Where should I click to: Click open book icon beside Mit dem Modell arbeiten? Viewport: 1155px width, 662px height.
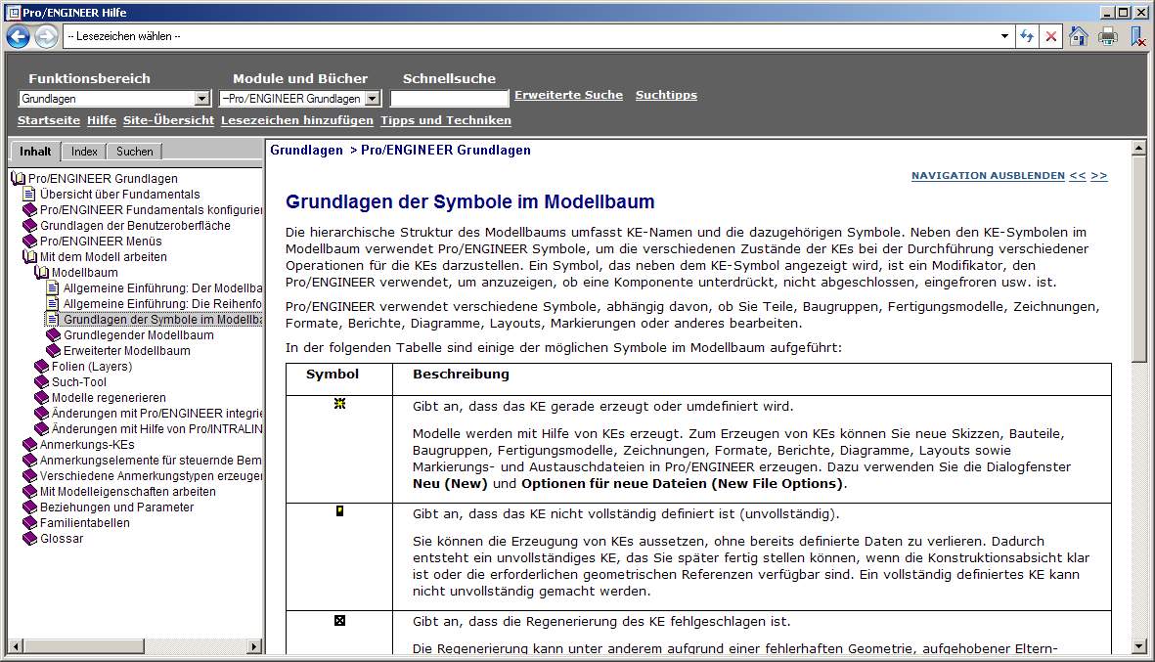[29, 257]
